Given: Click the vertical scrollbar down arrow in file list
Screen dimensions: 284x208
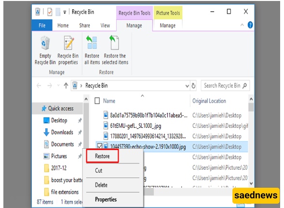Looking at the screenshot, I should click(251, 183).
